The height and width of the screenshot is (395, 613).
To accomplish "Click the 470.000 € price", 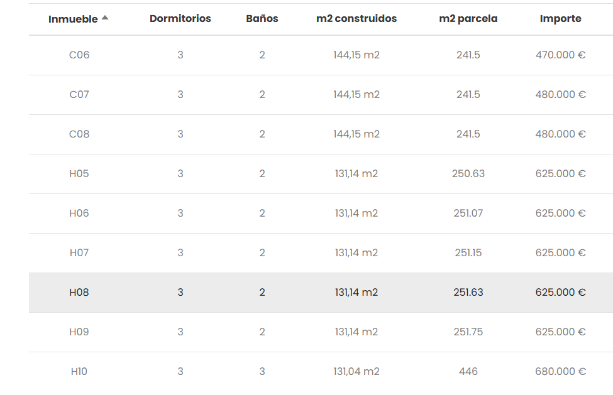I will pyautogui.click(x=560, y=55).
